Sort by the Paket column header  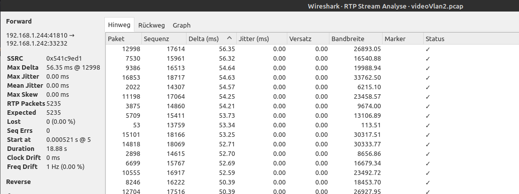tap(123, 39)
